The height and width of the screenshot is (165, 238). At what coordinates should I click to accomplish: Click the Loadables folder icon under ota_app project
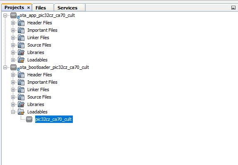coord(21,60)
